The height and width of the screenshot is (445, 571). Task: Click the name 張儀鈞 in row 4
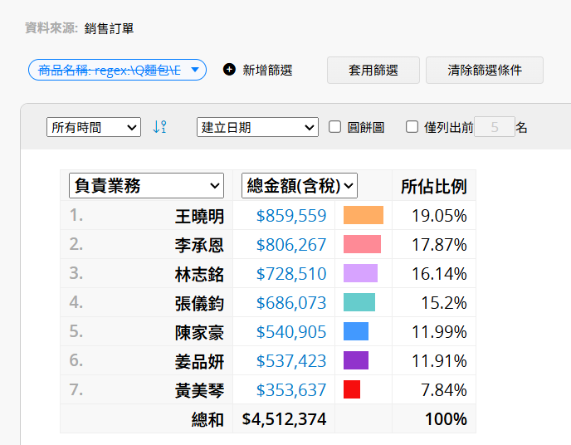(199, 304)
